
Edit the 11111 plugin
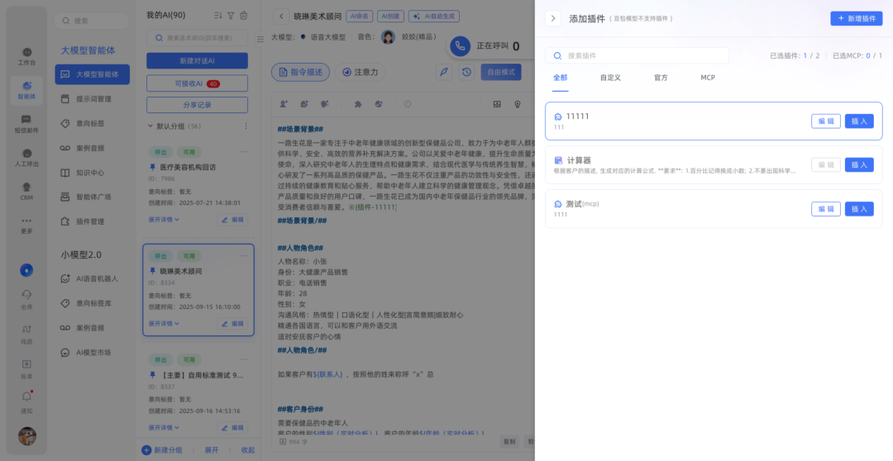(825, 121)
